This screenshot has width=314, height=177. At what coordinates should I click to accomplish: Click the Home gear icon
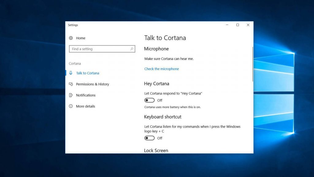(x=71, y=38)
